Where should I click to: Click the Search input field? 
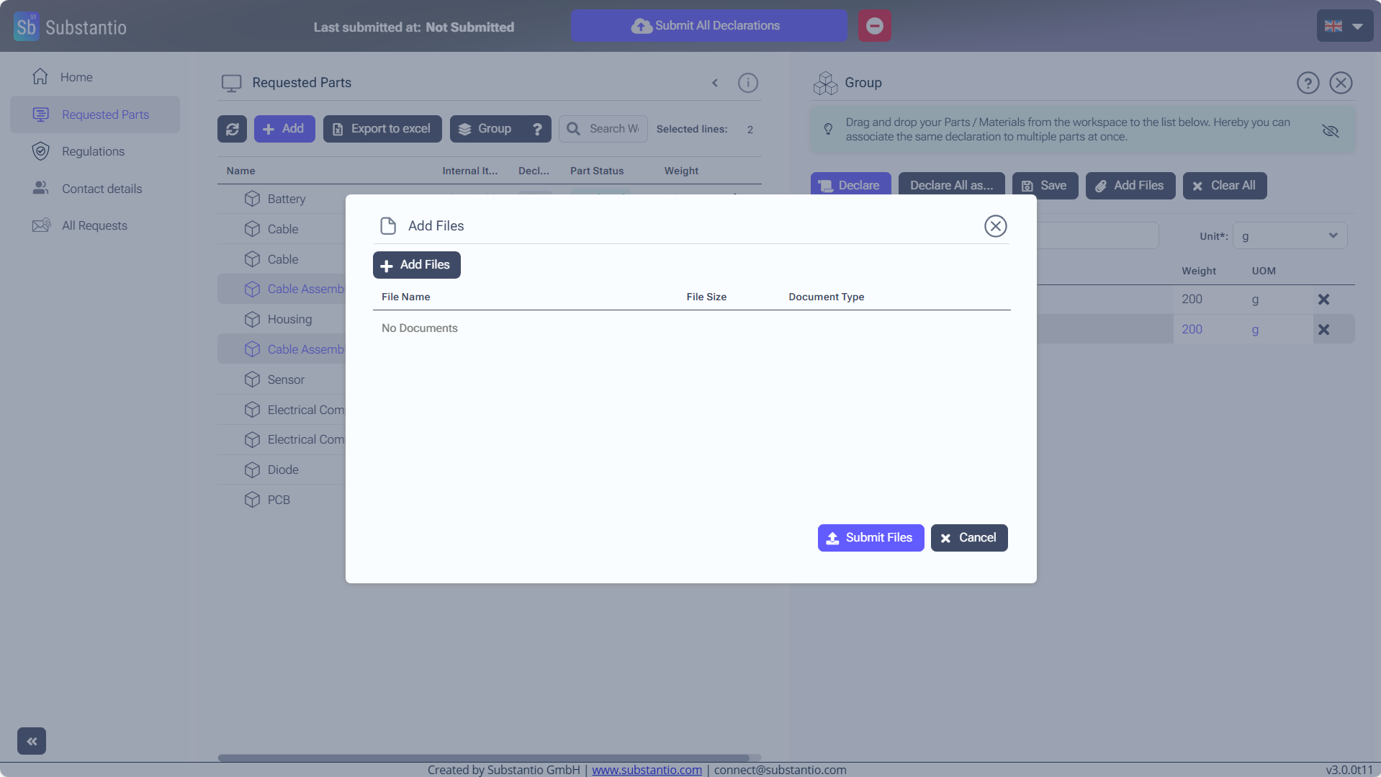point(613,129)
